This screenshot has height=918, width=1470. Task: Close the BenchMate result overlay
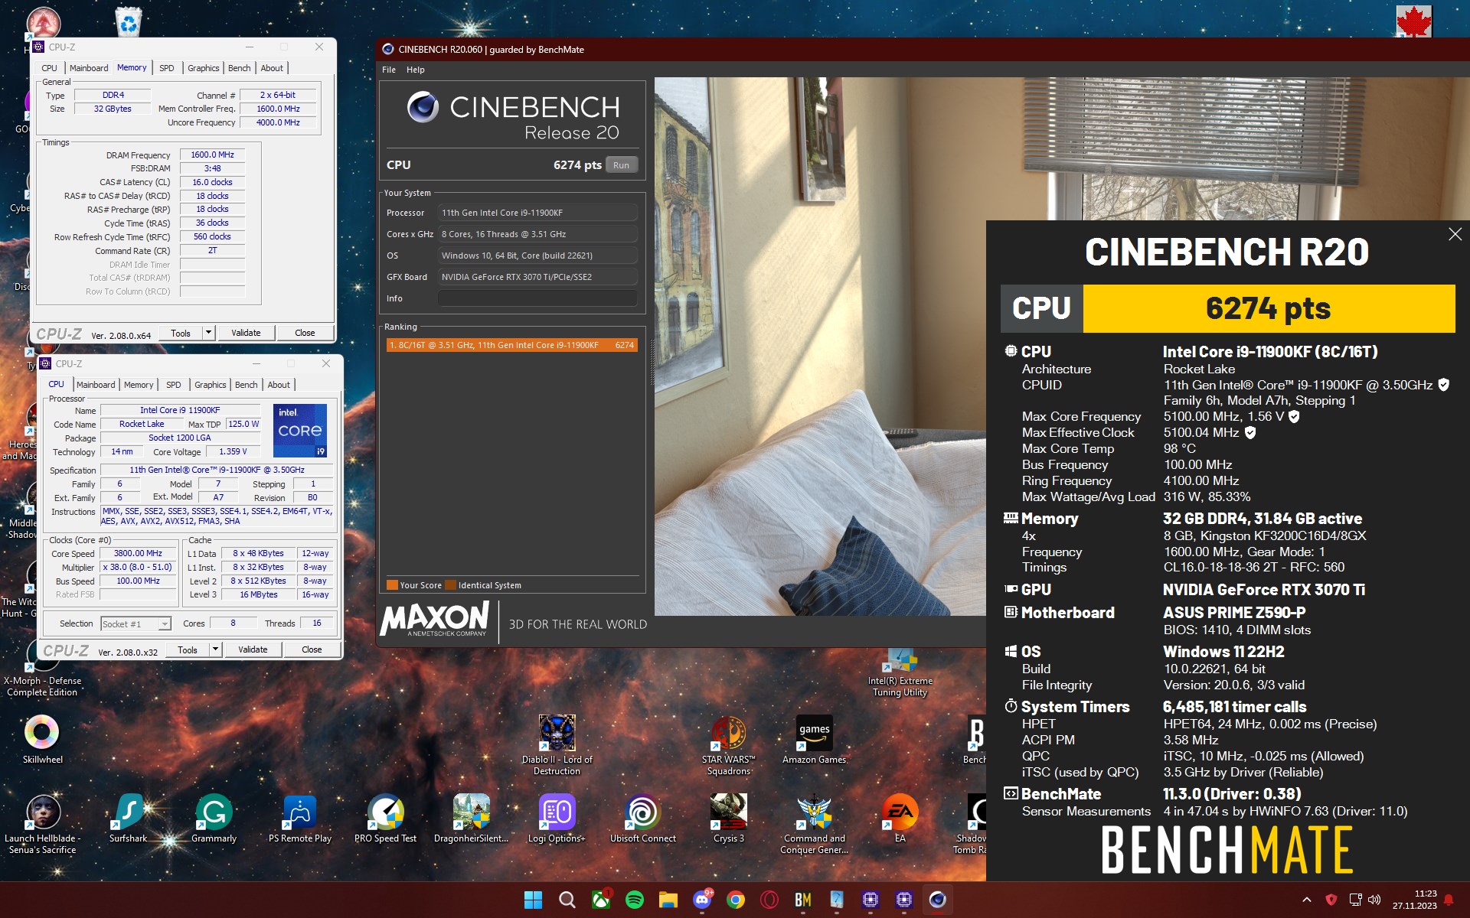click(1455, 234)
